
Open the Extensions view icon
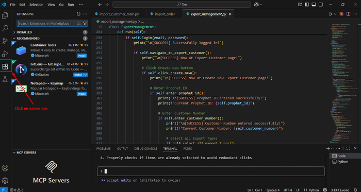pyautogui.click(x=5, y=67)
